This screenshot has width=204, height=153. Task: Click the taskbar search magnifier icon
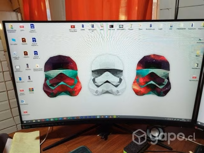[29, 121]
